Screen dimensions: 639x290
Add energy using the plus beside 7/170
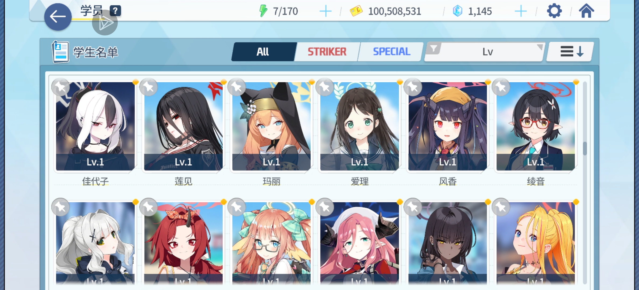[x=325, y=11]
